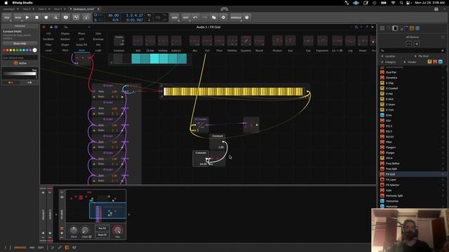This screenshot has height=252, width=449.
Task: Choose the Exp math module icon
Action: pos(309,41)
